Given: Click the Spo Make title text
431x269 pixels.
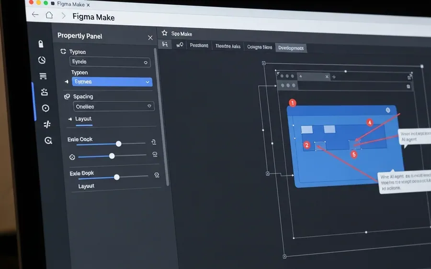Looking at the screenshot, I should coord(181,34).
